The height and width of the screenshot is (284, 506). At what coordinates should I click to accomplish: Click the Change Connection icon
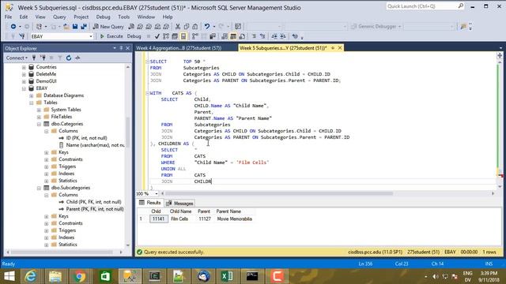(21, 36)
